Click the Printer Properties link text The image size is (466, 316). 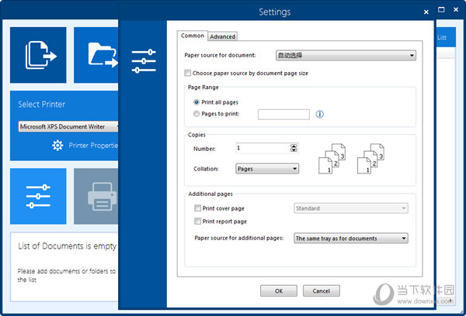point(93,146)
